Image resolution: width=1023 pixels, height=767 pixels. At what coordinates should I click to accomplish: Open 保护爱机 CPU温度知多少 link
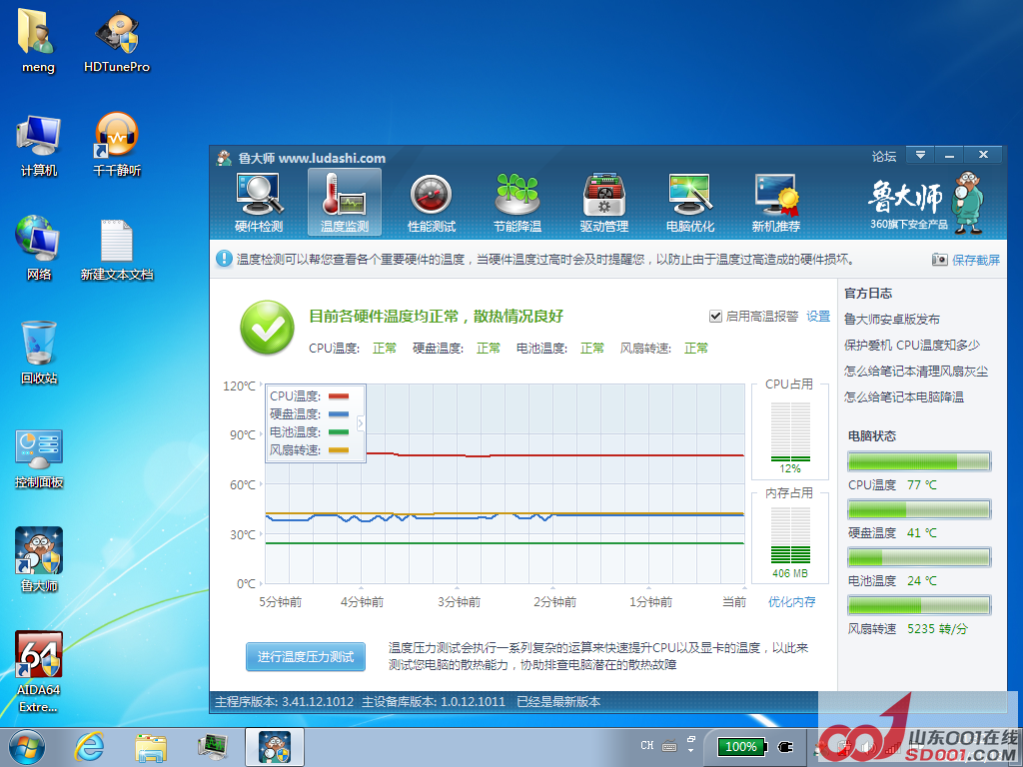(911, 345)
